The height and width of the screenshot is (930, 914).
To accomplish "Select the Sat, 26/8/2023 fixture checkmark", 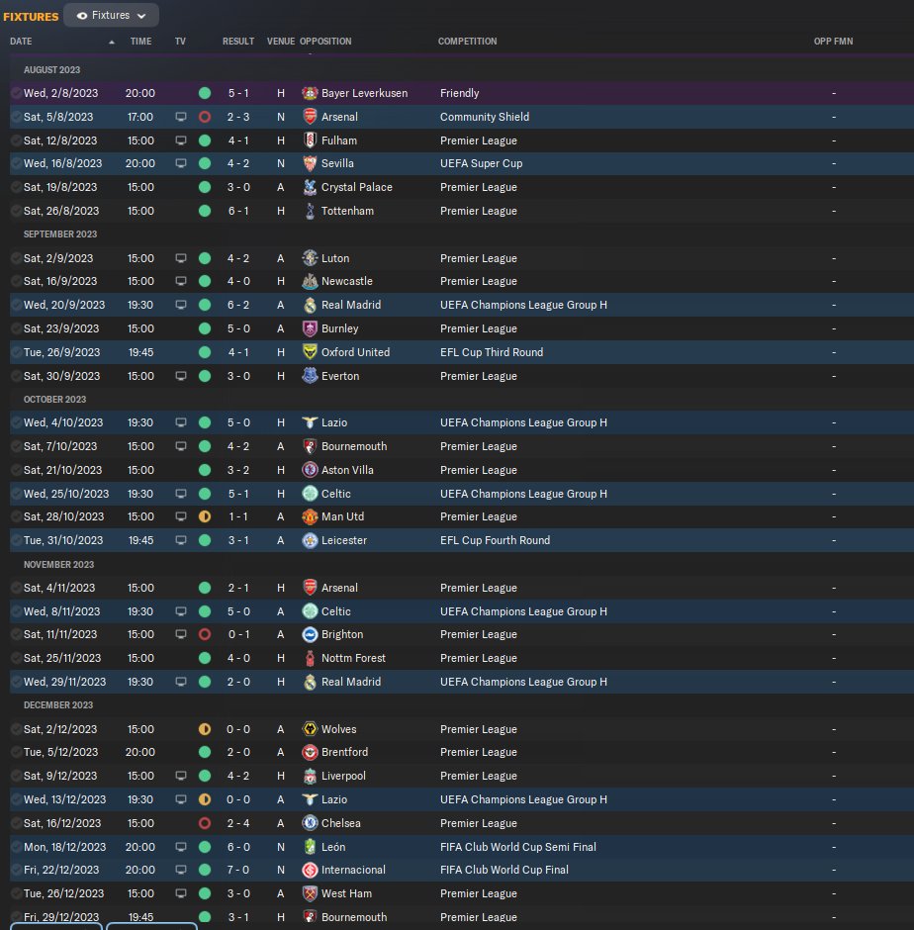I will 17,211.
